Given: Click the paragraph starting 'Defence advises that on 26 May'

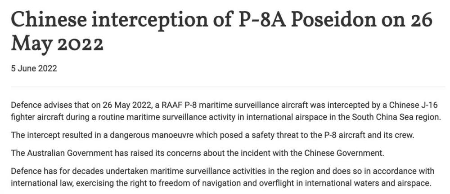Looking at the screenshot, I should 225,111.
